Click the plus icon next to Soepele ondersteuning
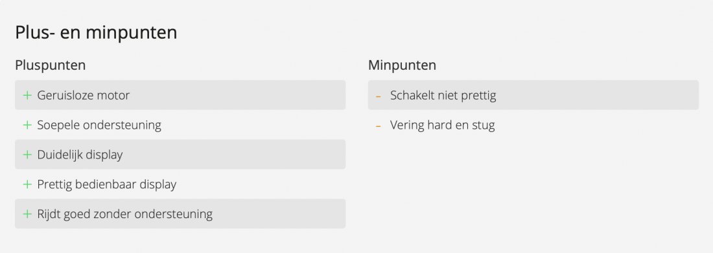The width and height of the screenshot is (713, 253). pyautogui.click(x=27, y=125)
